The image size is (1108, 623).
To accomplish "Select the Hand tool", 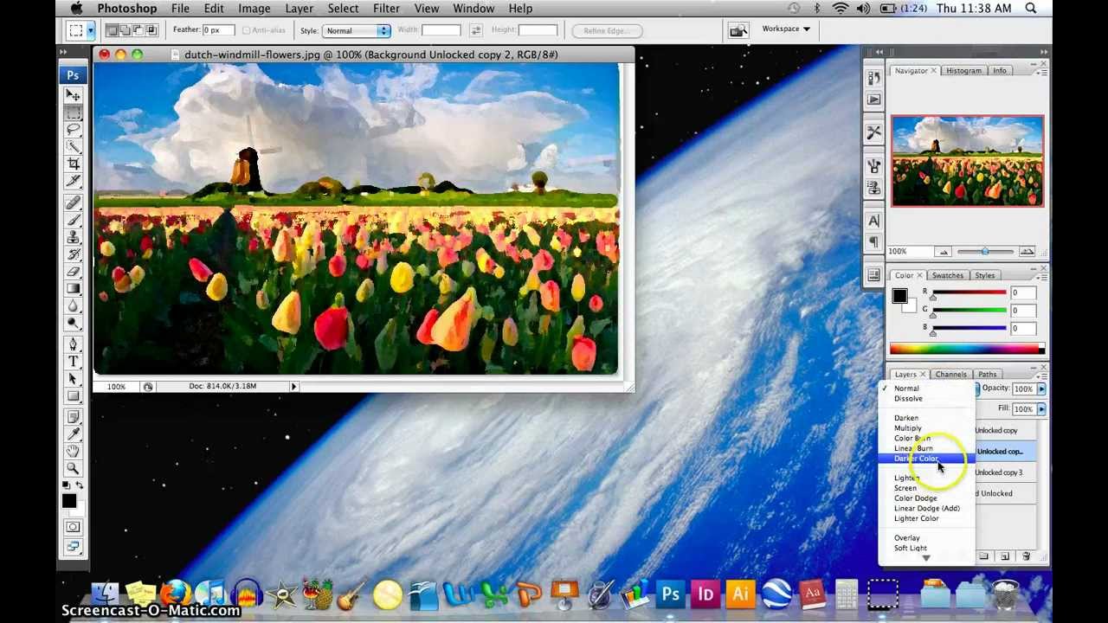I will (x=73, y=451).
